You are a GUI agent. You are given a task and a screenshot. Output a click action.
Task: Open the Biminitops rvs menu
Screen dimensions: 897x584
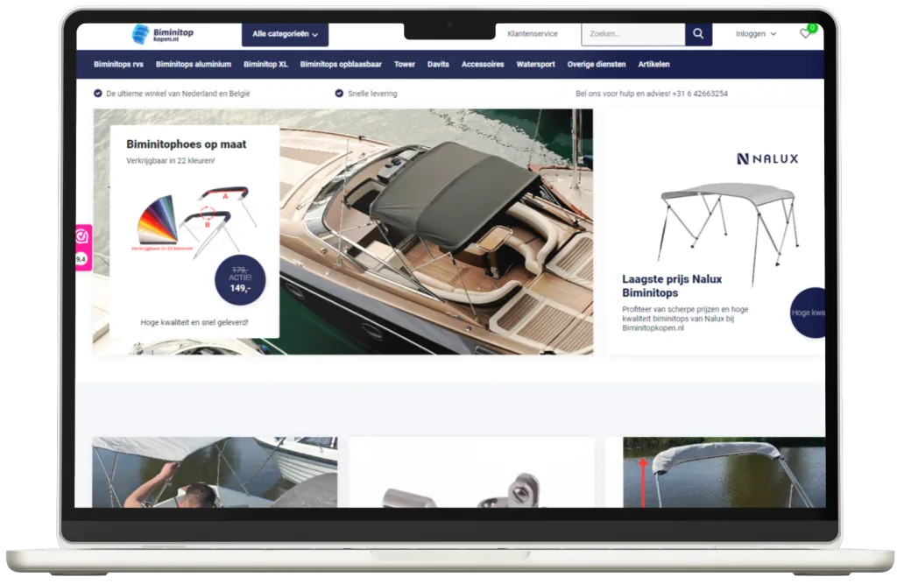[118, 64]
